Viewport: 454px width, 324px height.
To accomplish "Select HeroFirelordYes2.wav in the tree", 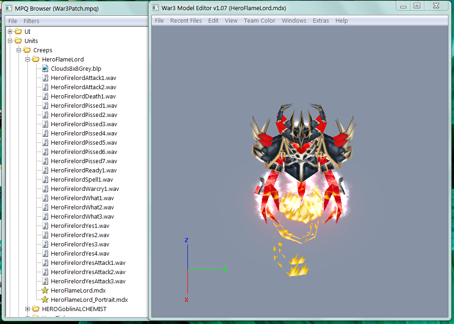I will click(80, 235).
